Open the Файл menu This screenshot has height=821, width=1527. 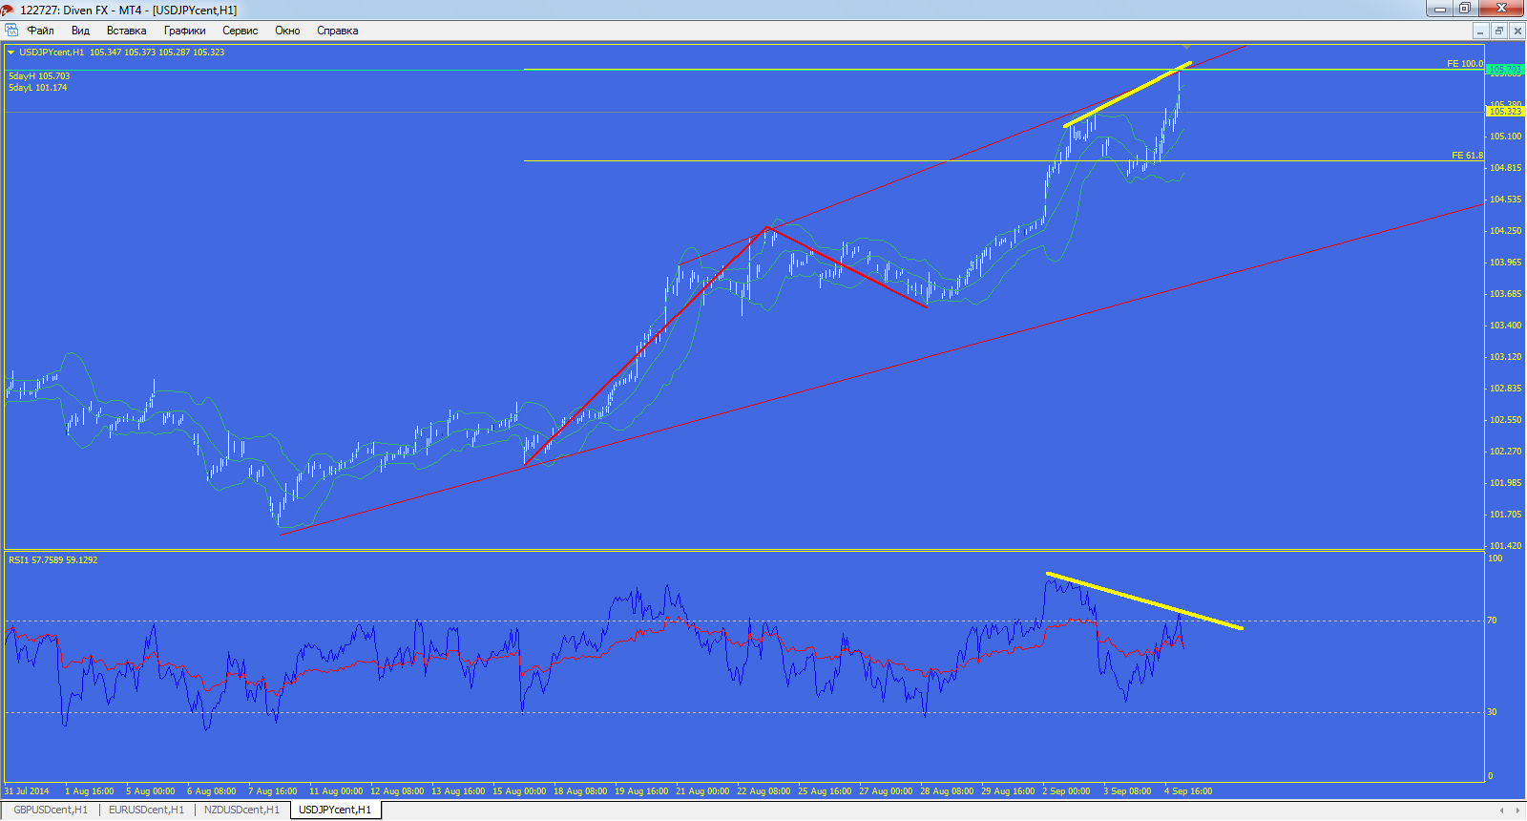pyautogui.click(x=40, y=31)
